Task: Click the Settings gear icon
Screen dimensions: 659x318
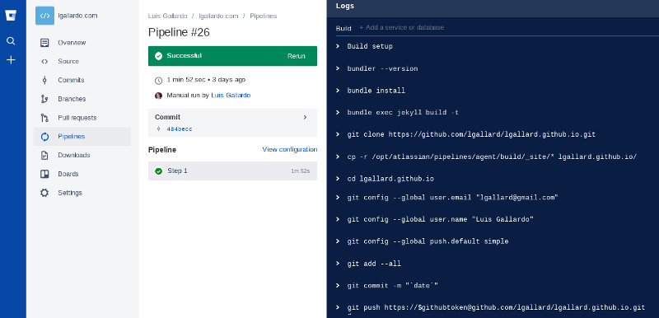Action: pyautogui.click(x=44, y=193)
